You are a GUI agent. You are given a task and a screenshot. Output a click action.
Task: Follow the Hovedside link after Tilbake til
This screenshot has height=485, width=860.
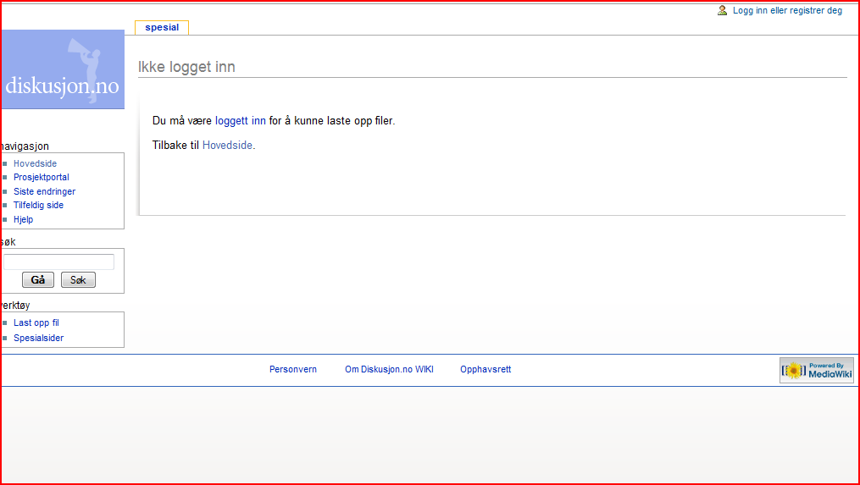click(x=228, y=146)
